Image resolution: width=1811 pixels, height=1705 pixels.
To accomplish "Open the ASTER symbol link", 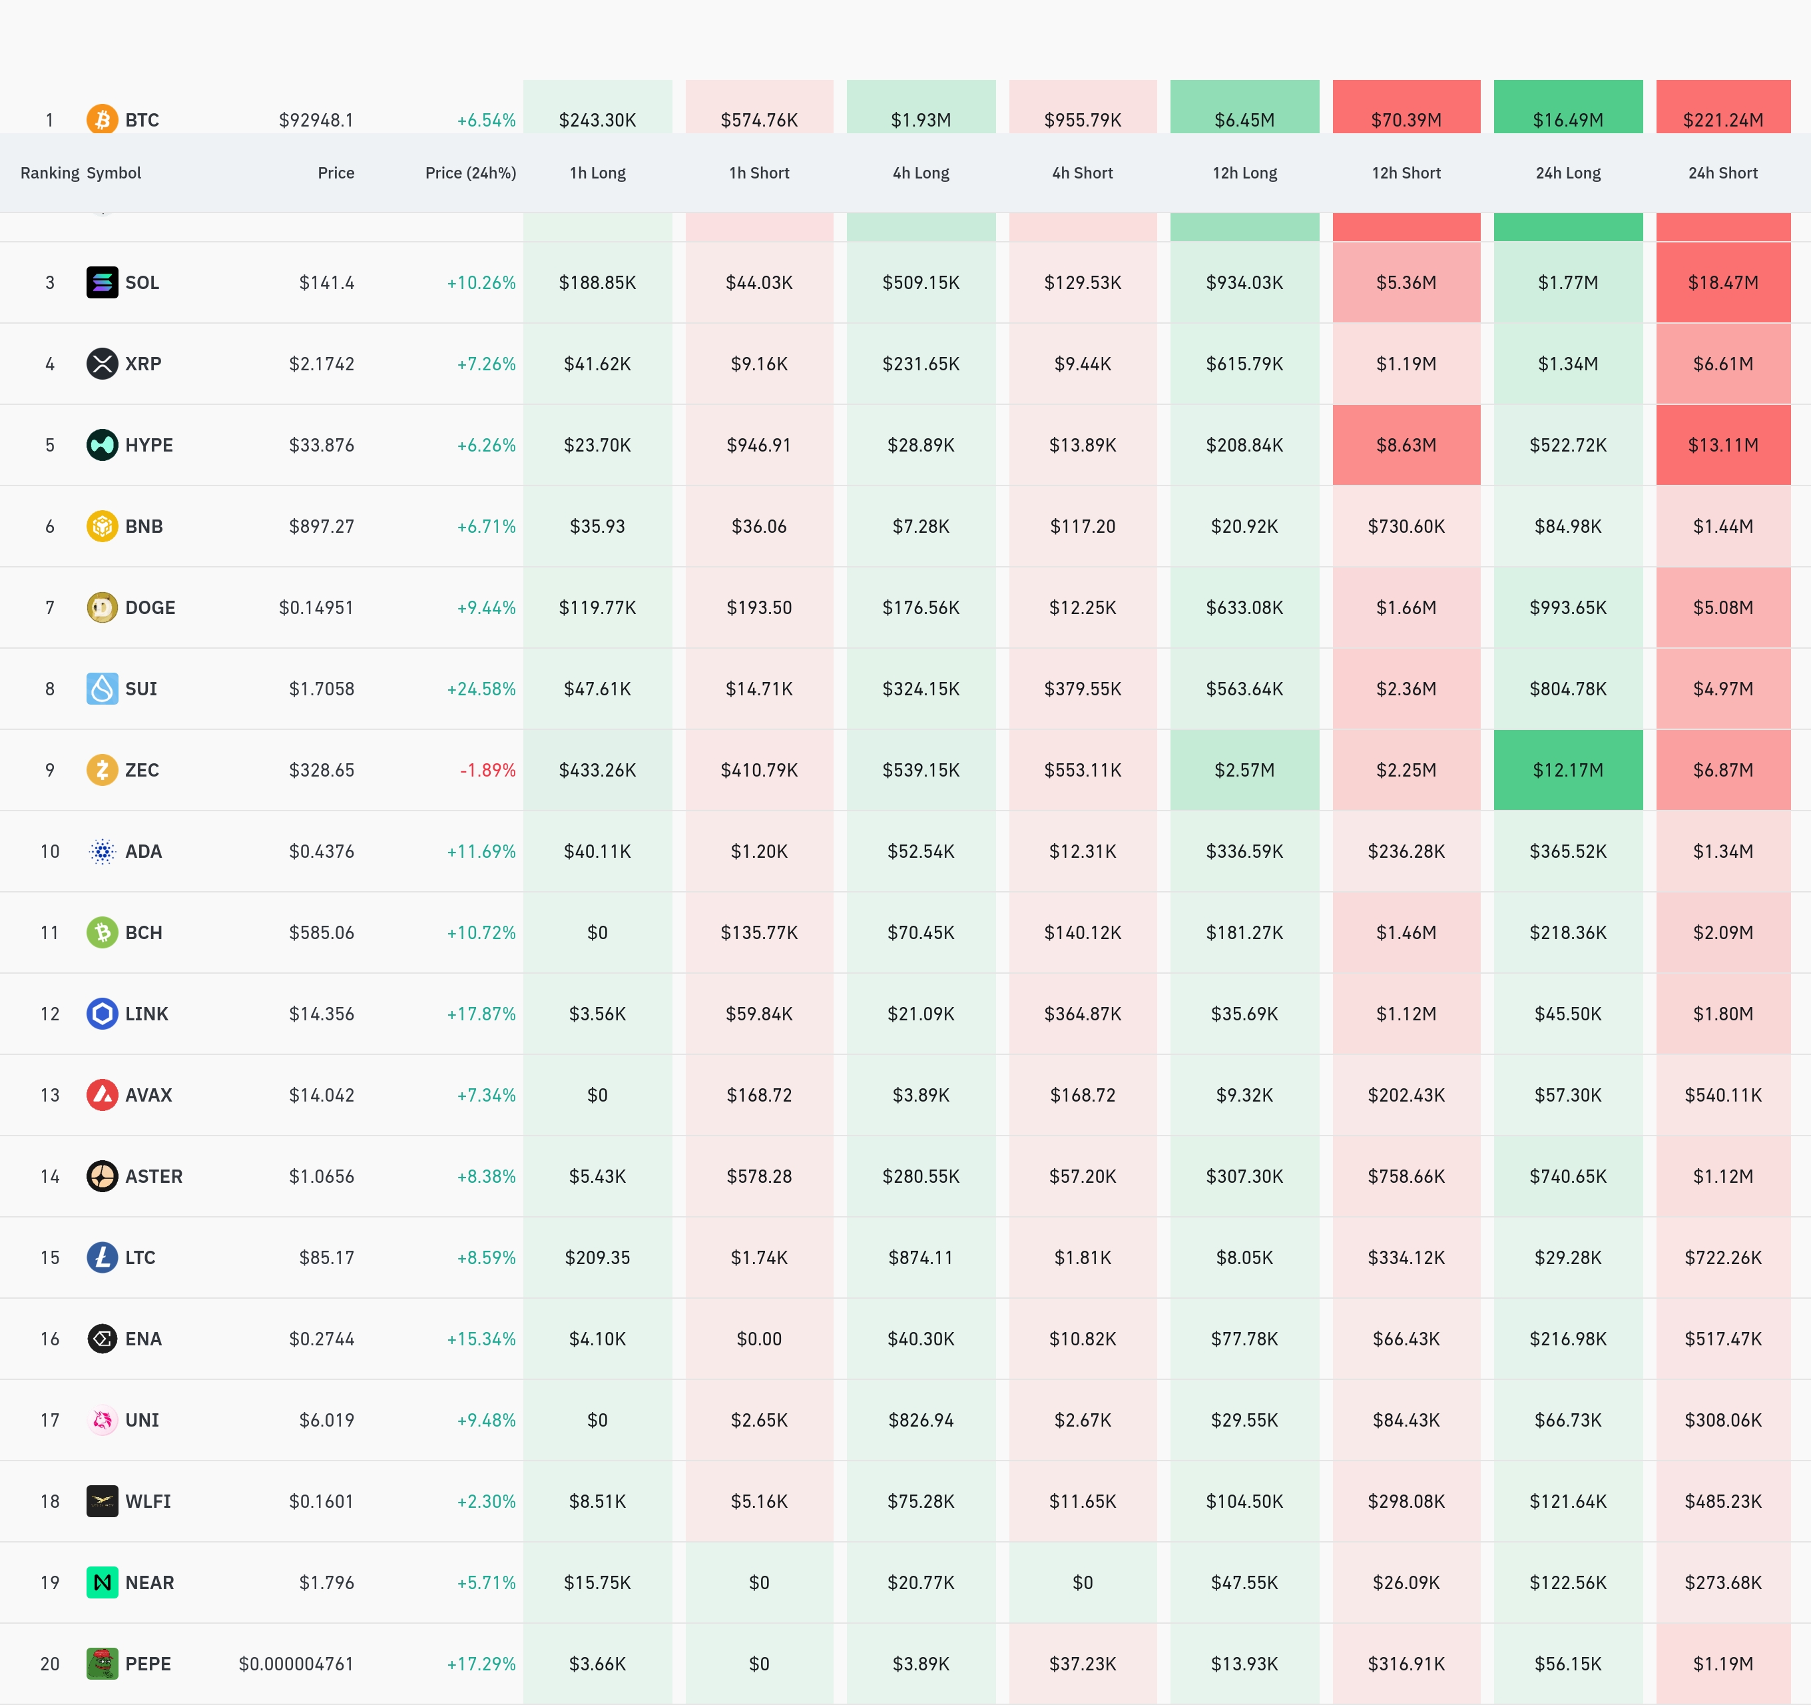I will click(153, 1176).
